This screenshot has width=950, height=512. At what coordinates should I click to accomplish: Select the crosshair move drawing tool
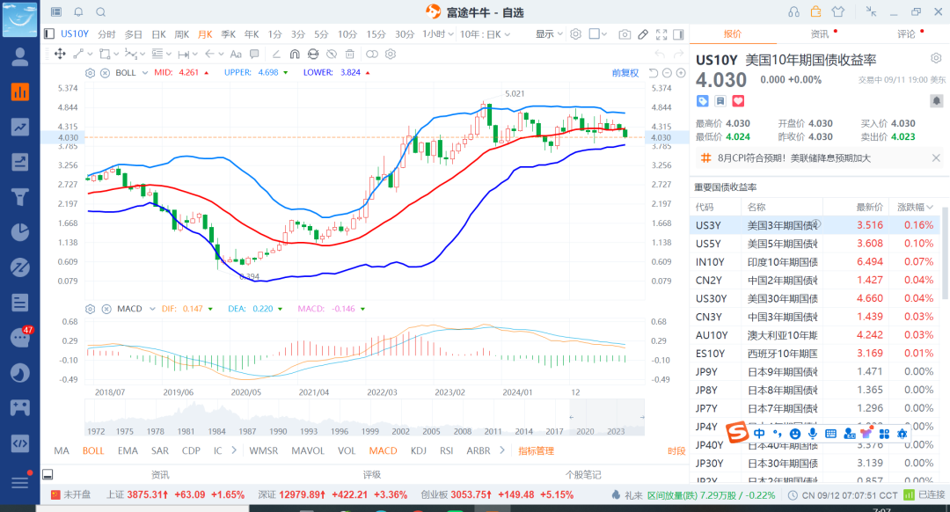[60, 54]
